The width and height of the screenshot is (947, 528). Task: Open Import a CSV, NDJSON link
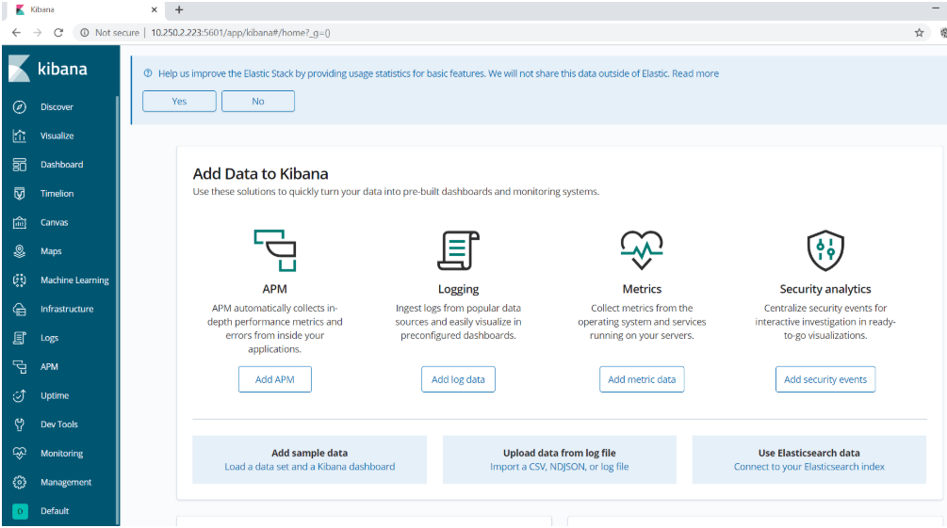pos(560,467)
